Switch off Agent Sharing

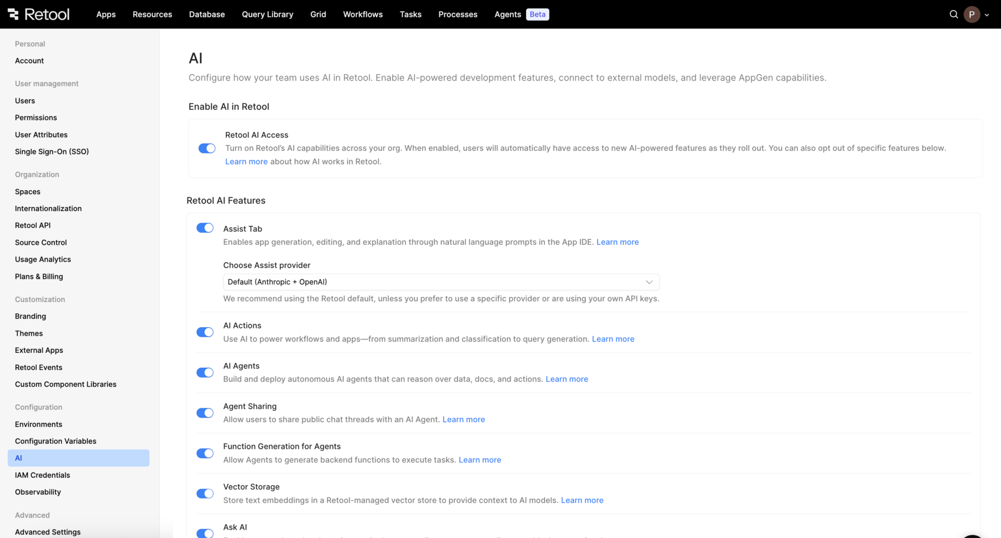coord(205,413)
